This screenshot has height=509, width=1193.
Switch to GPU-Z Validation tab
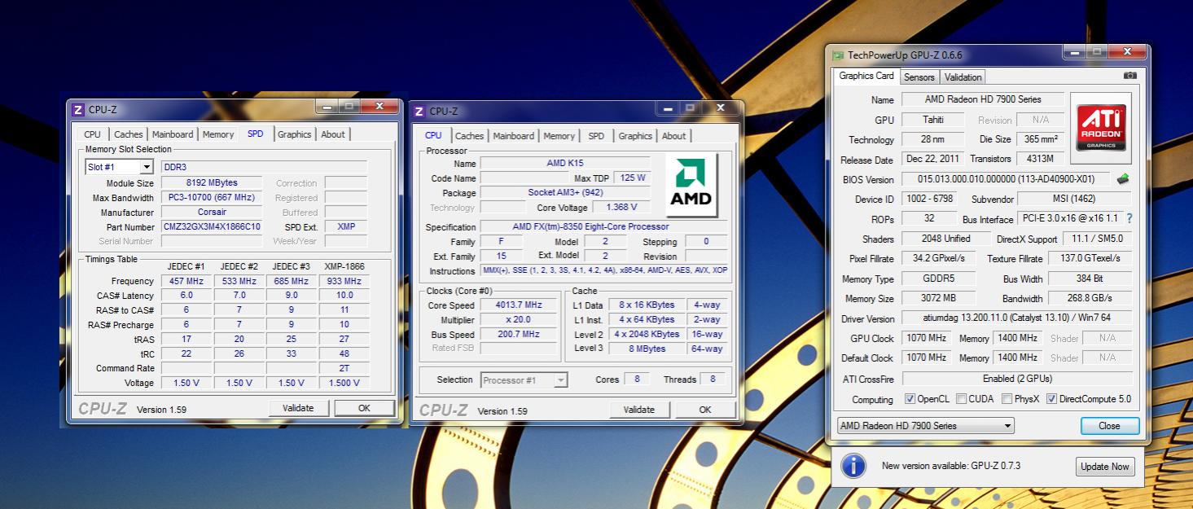click(963, 77)
